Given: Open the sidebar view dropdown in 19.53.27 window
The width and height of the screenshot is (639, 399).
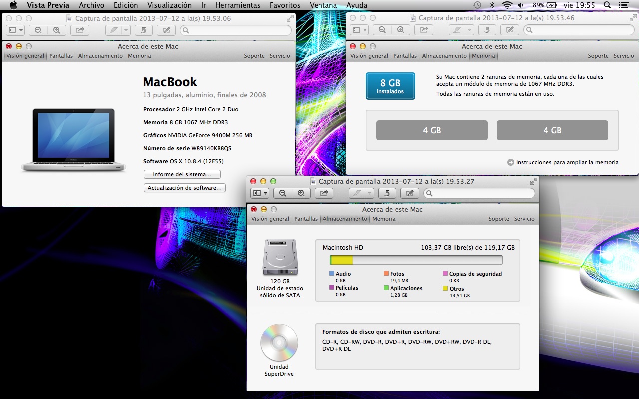Looking at the screenshot, I should point(260,193).
